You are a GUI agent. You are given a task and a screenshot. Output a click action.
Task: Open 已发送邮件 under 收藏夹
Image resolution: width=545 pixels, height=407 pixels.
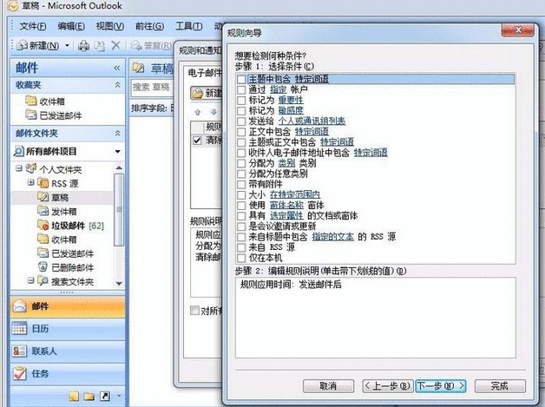point(54,115)
